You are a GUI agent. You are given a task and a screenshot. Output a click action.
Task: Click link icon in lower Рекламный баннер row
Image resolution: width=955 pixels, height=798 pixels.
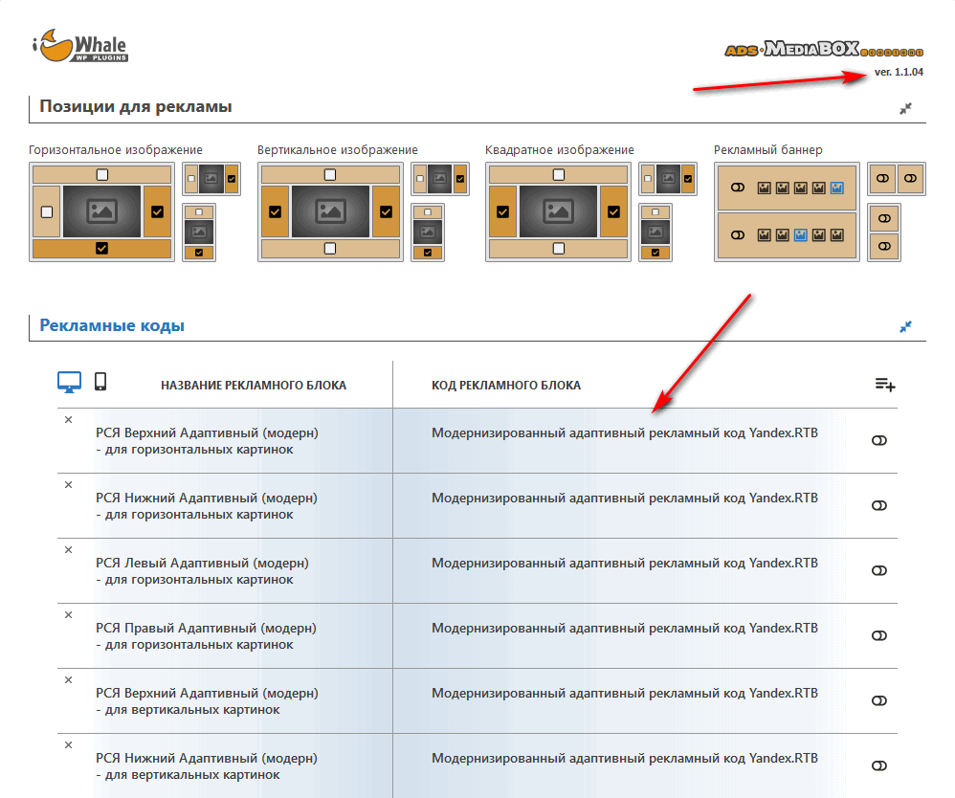[x=737, y=234]
